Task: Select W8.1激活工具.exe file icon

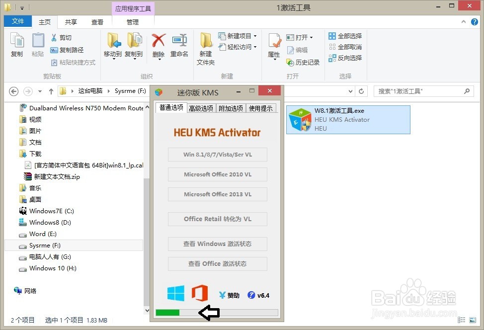Action: coord(300,120)
